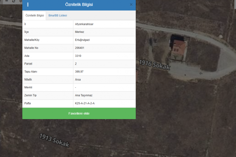Click the zoom out minus icon
Image resolution: width=236 pixels, height=157 pixels.
click(7, 1)
